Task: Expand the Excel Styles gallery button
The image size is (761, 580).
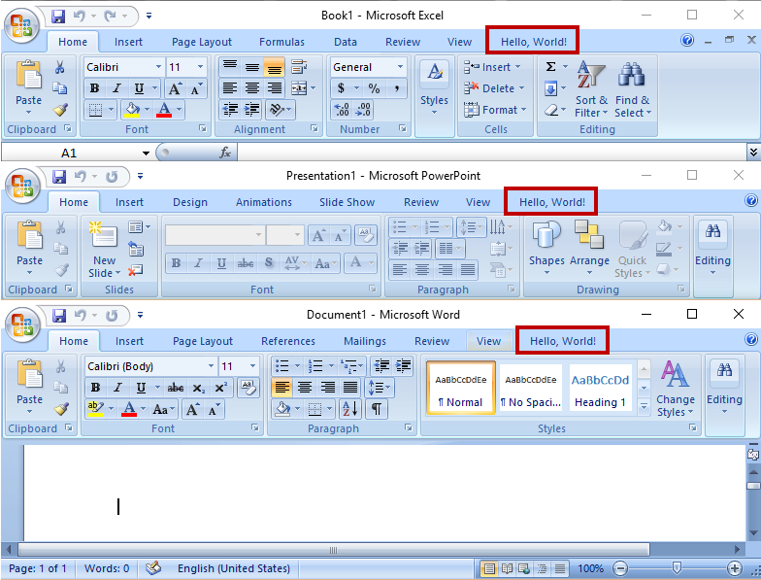Action: click(435, 88)
